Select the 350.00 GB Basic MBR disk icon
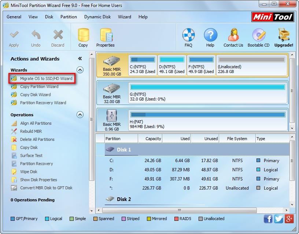This screenshot has height=234, width=299. (x=111, y=61)
